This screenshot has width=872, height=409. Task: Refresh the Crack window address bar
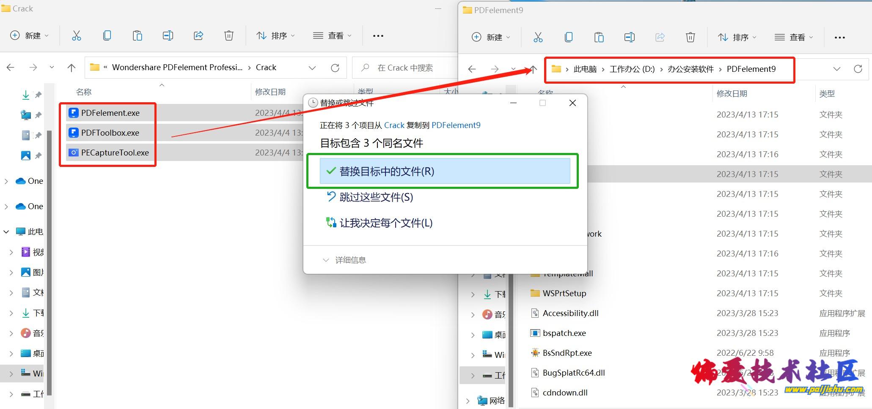[335, 68]
